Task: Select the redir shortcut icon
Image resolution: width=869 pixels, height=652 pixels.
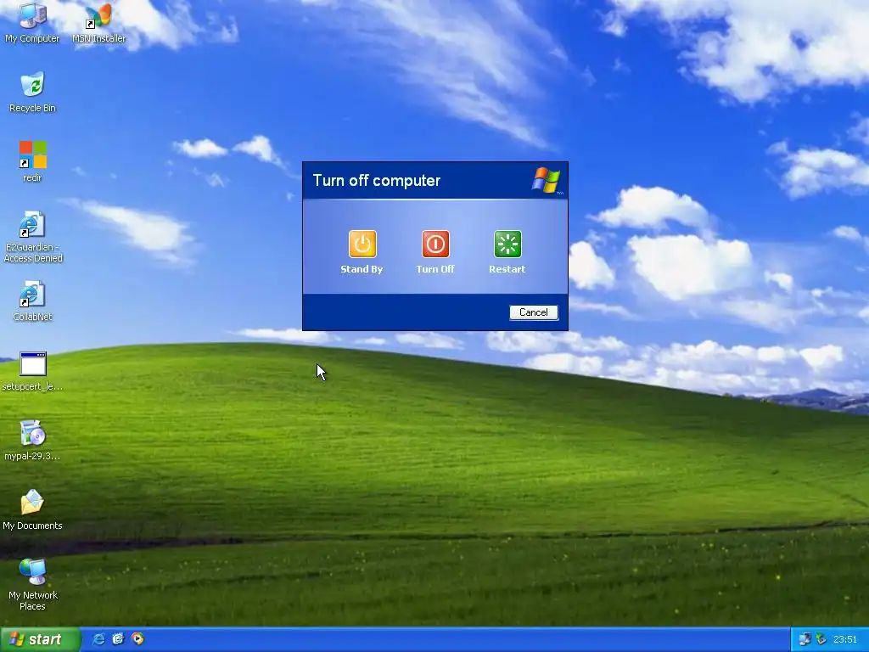Action: click(x=33, y=162)
